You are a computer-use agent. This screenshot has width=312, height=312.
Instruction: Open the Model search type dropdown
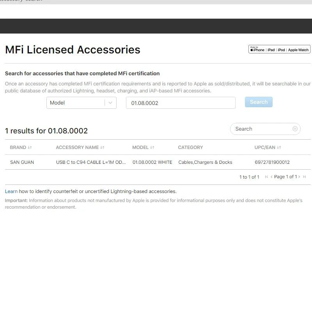(x=82, y=103)
